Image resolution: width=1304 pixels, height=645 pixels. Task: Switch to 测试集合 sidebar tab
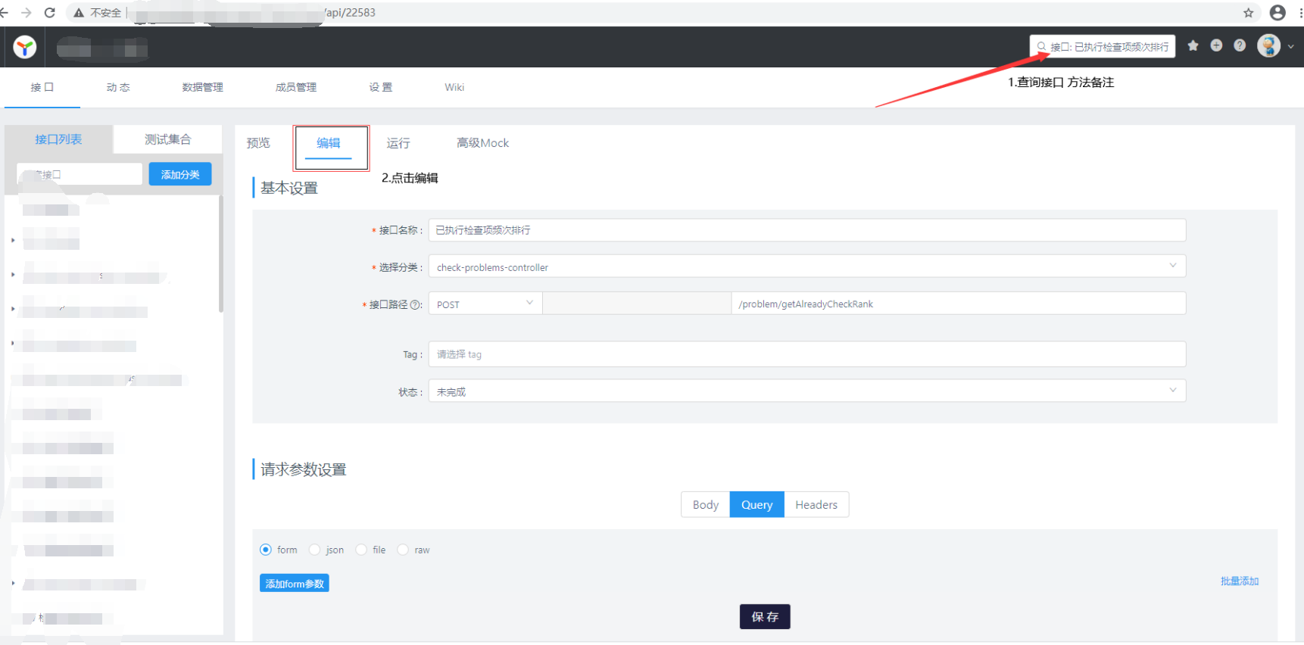pyautogui.click(x=168, y=139)
